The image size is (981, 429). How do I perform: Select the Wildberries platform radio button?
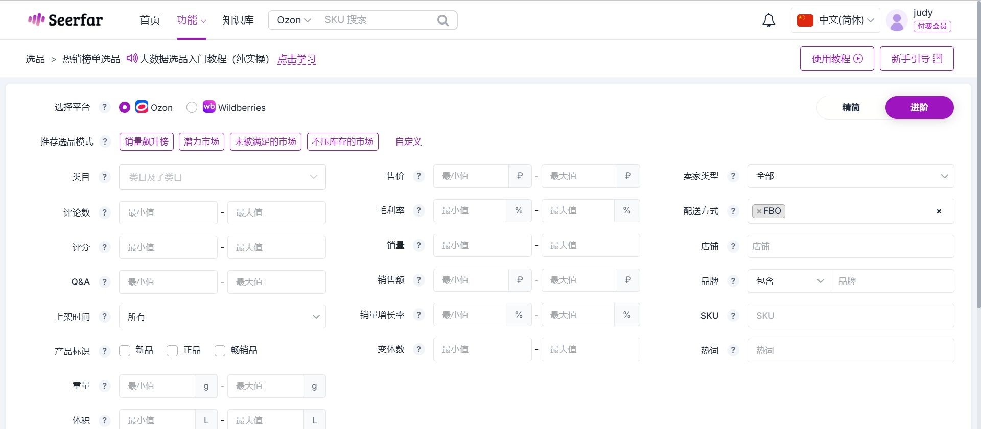coord(192,107)
